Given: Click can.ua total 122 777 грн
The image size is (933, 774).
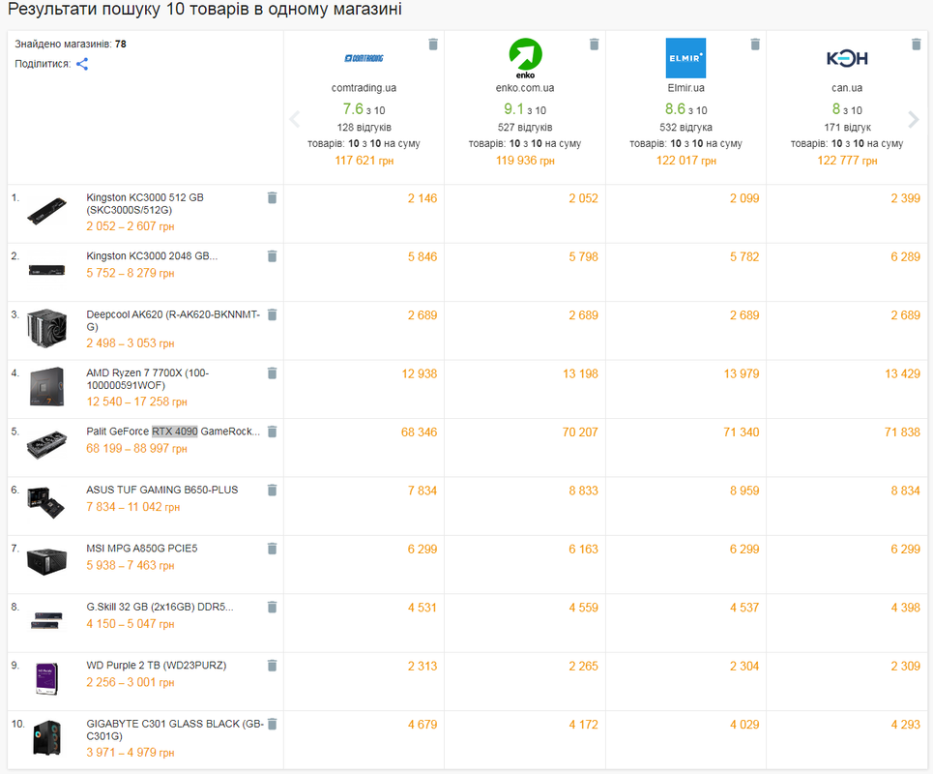Looking at the screenshot, I should [x=847, y=161].
